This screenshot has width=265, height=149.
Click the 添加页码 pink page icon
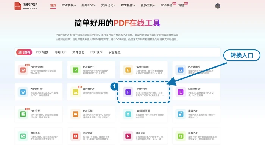128,136
